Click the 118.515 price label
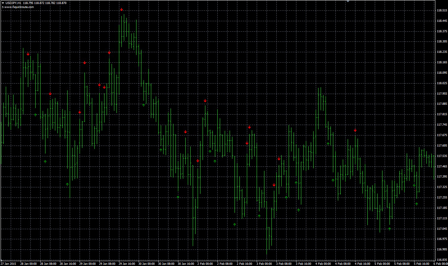 (442, 10)
